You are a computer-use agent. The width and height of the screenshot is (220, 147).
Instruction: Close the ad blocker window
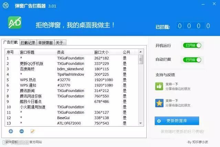click(x=214, y=4)
